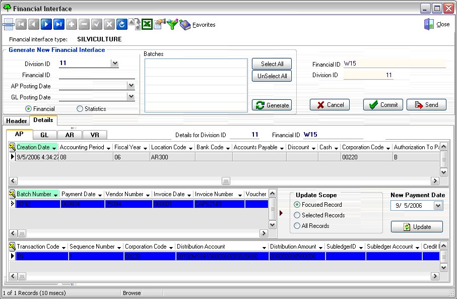457x299 pixels.
Task: Select the Statistics radio button
Action: click(80, 109)
